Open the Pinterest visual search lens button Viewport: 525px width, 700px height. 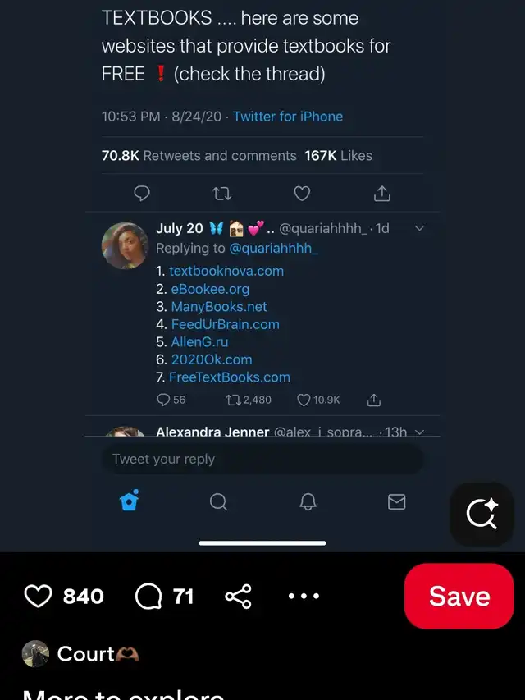point(482,515)
